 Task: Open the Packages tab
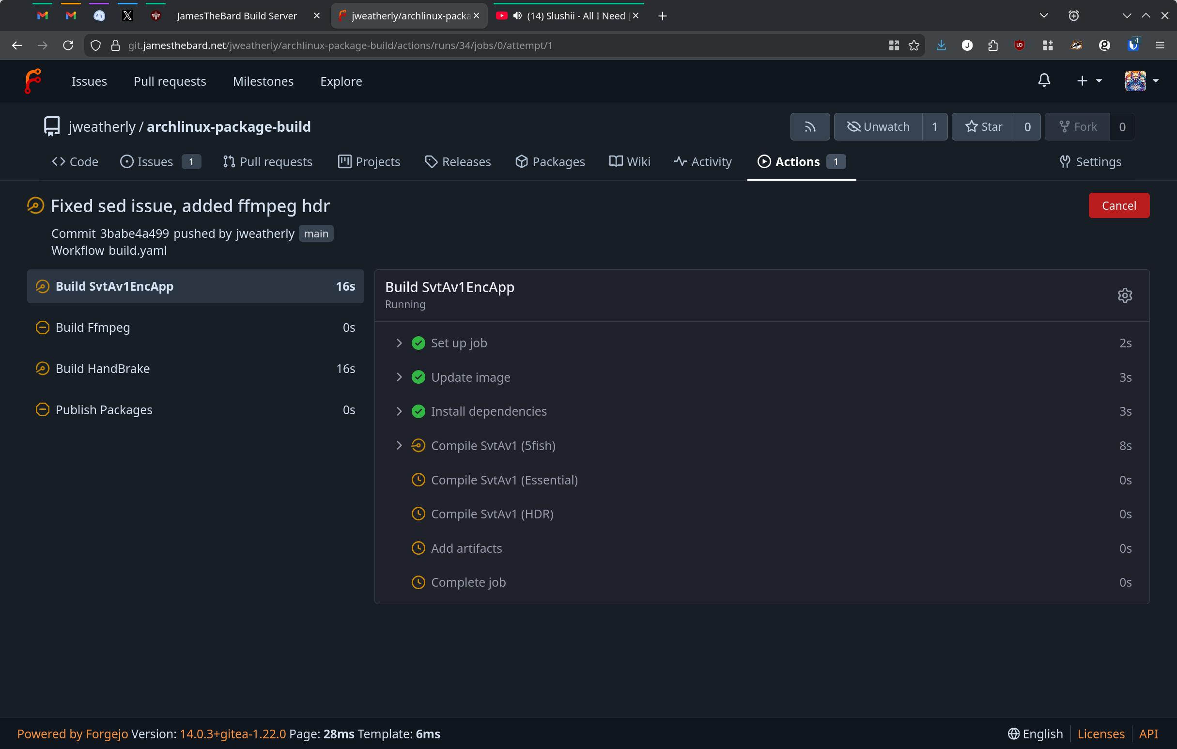550,162
